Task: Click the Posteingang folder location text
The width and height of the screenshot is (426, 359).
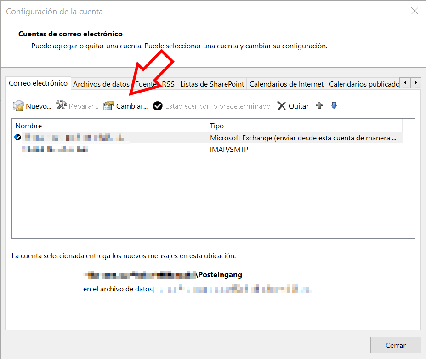Action: (x=220, y=275)
